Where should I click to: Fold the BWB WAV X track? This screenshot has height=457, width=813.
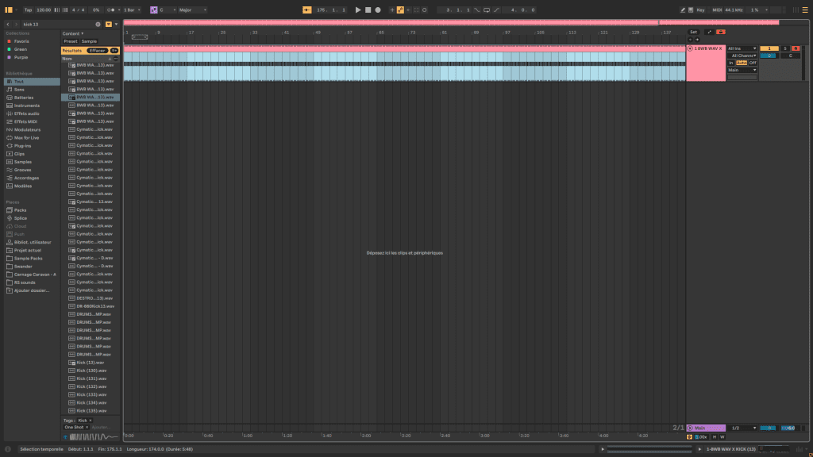coord(690,48)
